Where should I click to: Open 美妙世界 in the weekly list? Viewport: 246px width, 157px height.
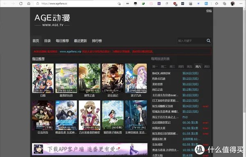click(157, 84)
